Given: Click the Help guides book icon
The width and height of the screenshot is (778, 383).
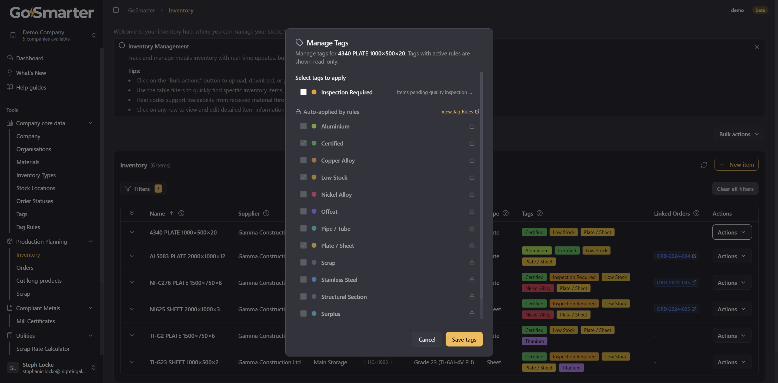Looking at the screenshot, I should tap(10, 87).
